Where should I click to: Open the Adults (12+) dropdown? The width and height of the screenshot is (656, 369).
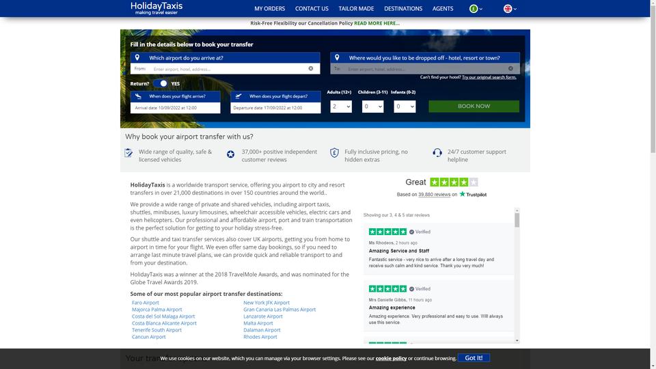click(x=341, y=107)
